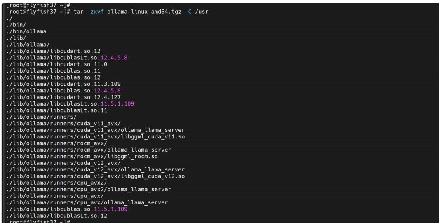Click the cuda_v11_avx/ollama_llama_server line

click(x=96, y=130)
